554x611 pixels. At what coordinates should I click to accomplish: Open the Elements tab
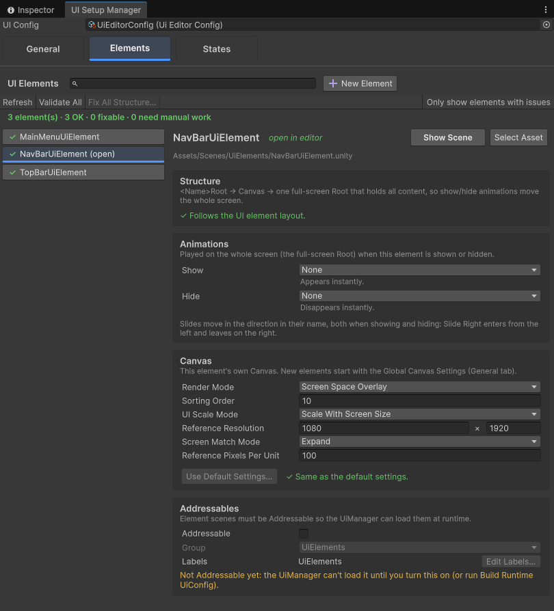[130, 49]
